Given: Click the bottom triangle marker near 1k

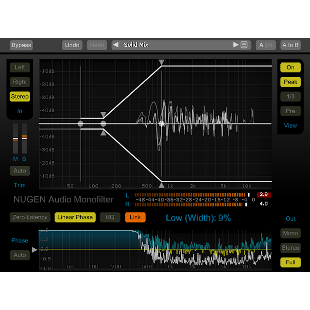Looking at the screenshot, I should pyautogui.click(x=161, y=185).
